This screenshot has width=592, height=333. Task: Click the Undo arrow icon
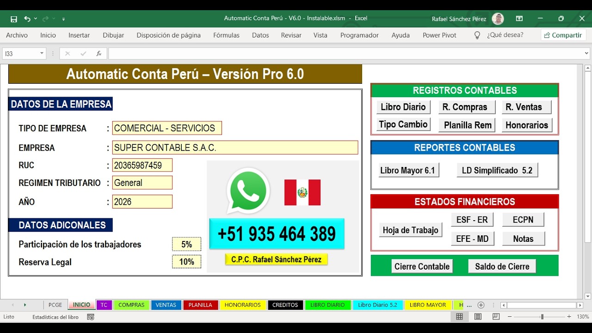(27, 19)
